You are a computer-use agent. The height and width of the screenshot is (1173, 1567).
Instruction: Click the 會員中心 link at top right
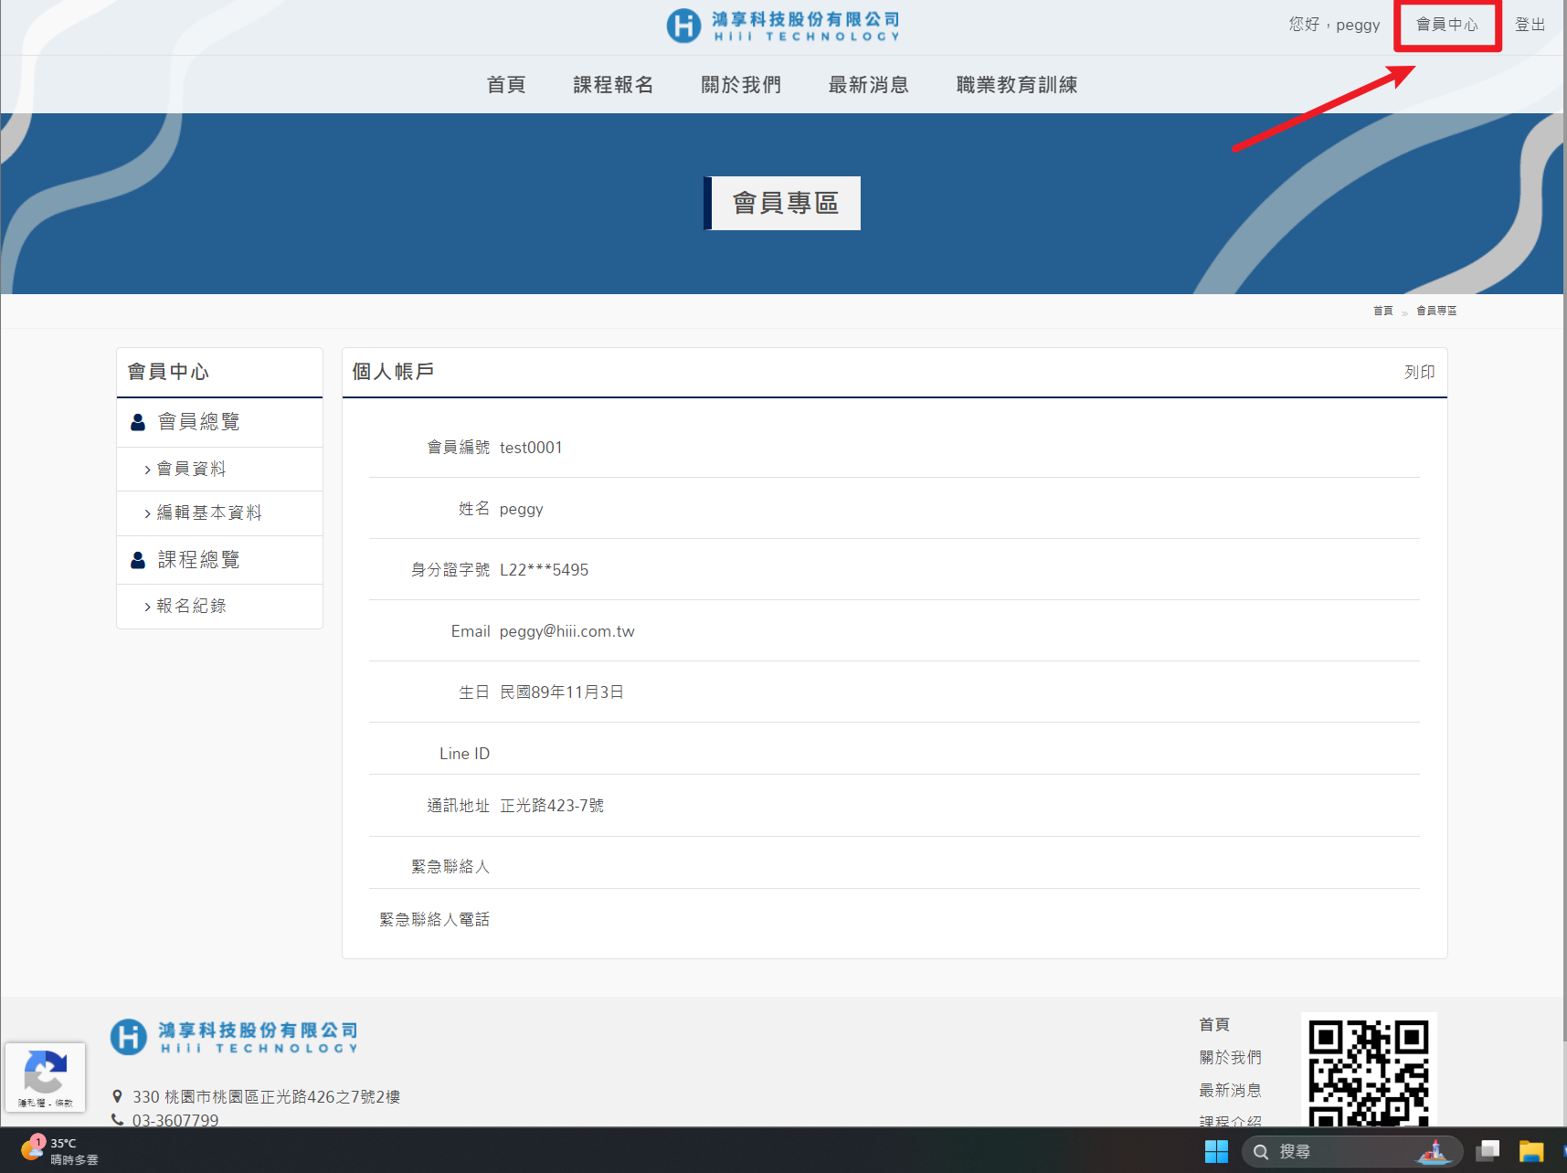coord(1446,25)
